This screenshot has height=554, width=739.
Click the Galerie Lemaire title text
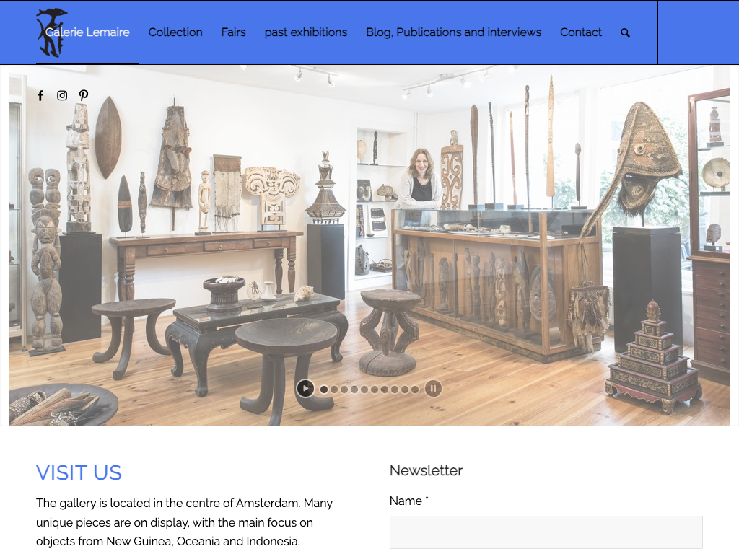[x=87, y=32]
